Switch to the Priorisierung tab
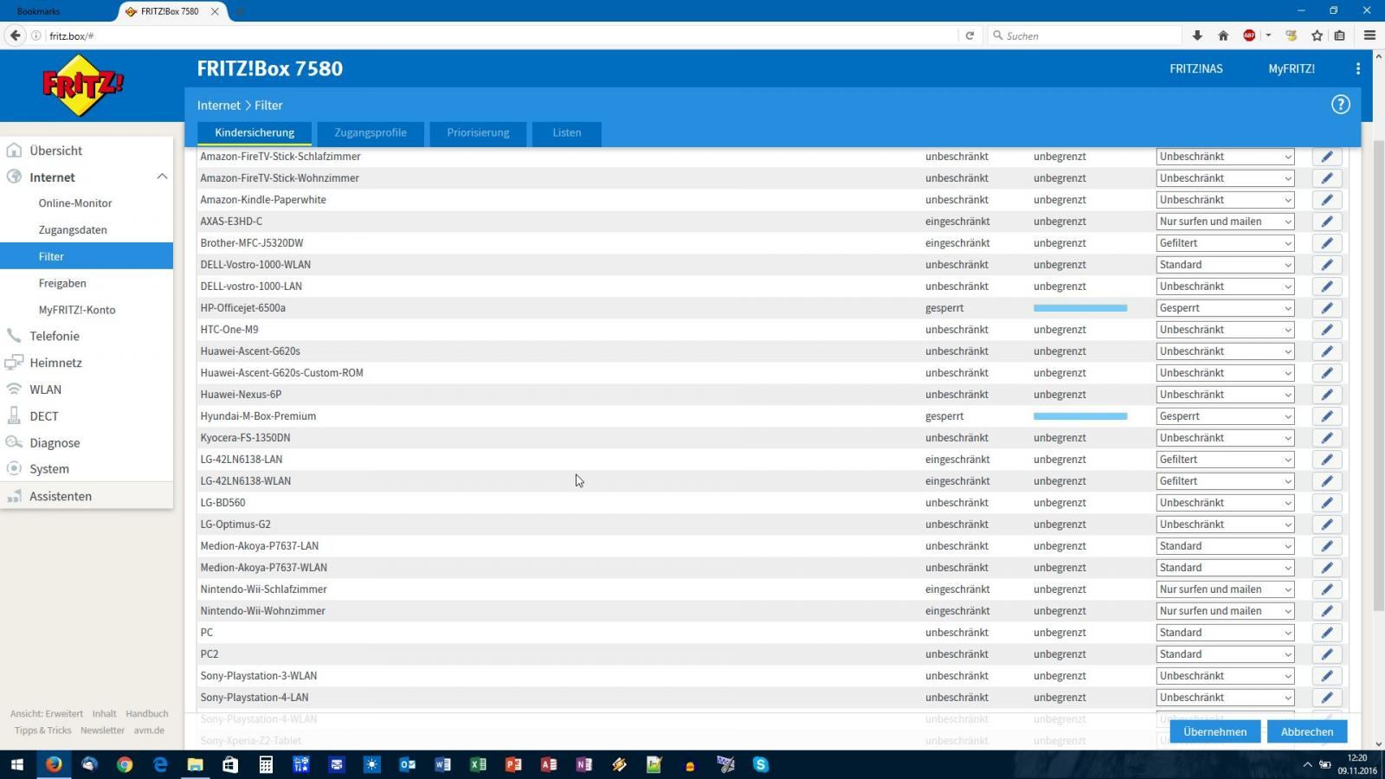 pos(478,132)
